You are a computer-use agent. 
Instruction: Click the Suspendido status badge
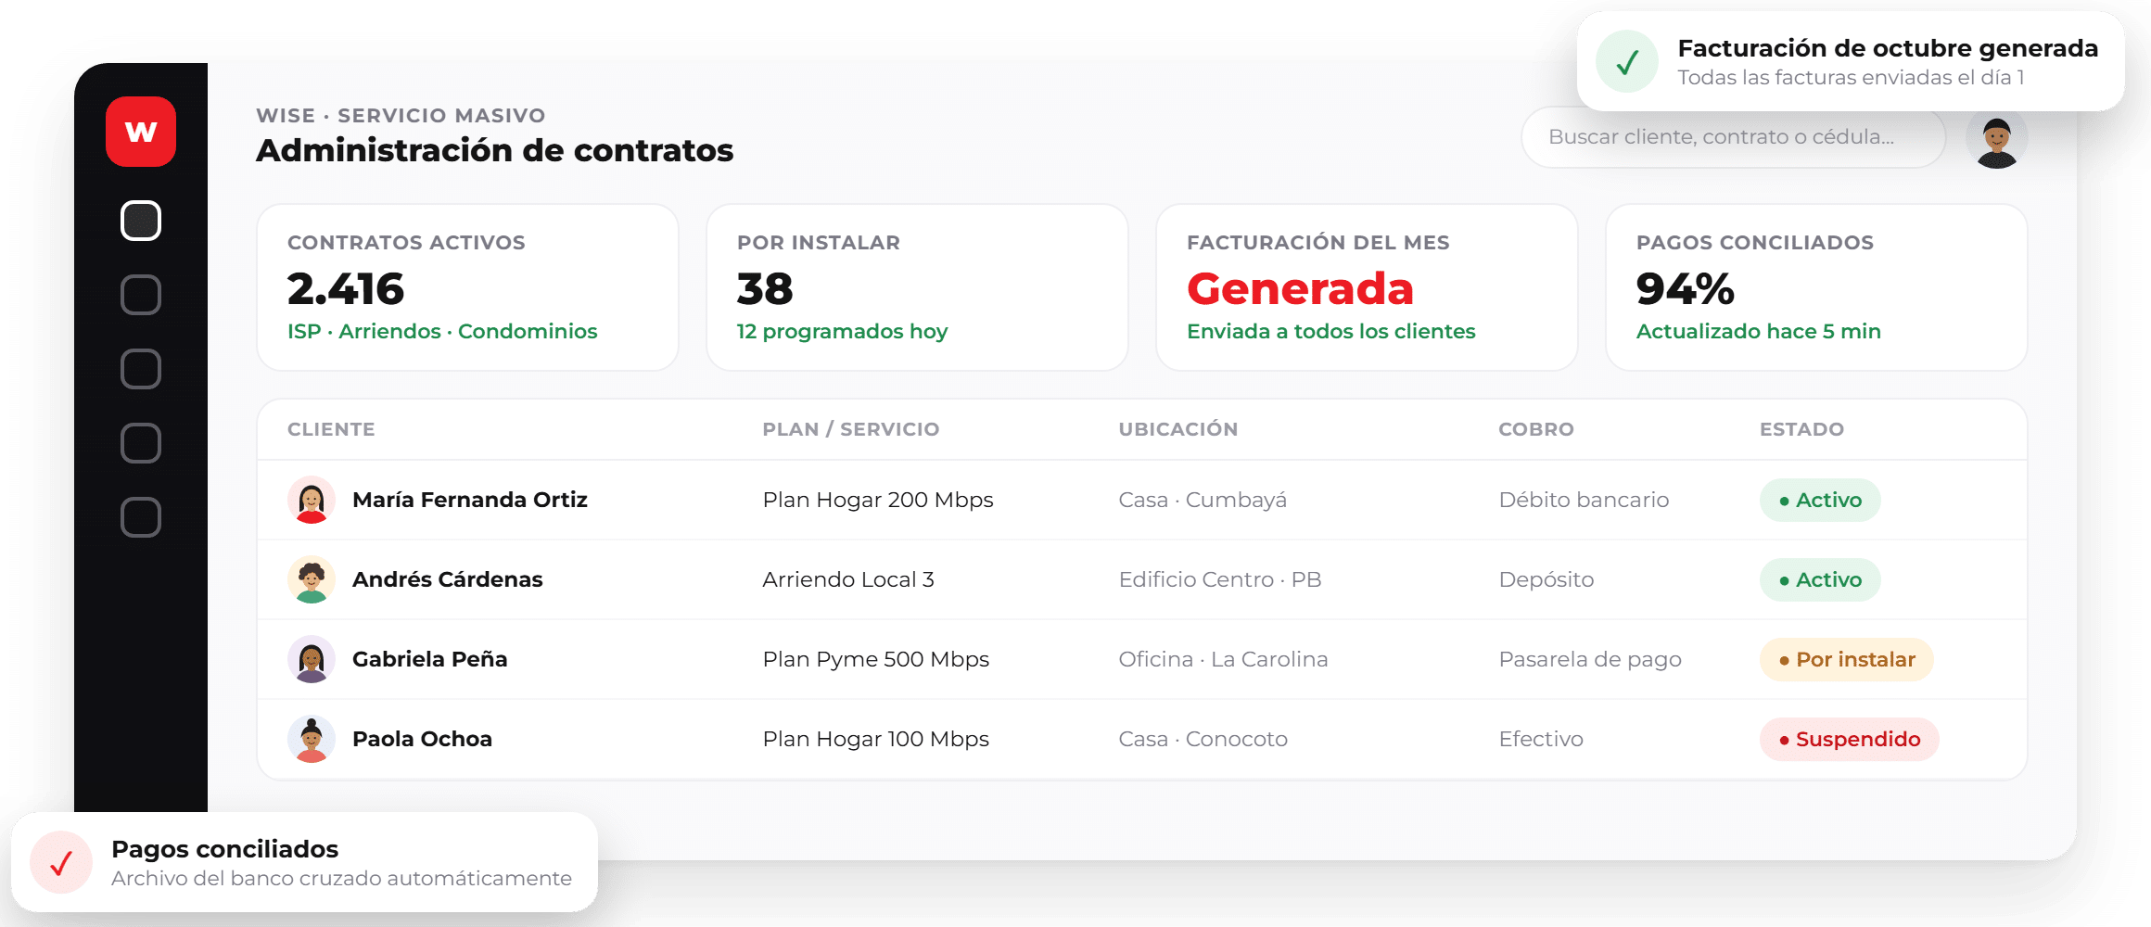(1850, 739)
